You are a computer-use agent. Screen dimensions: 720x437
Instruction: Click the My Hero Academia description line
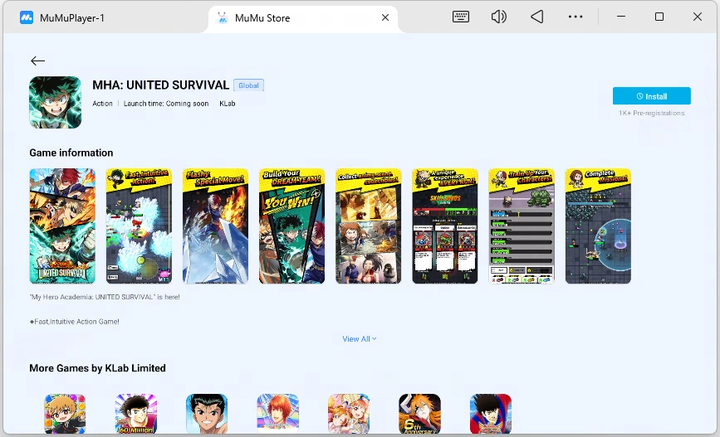105,297
